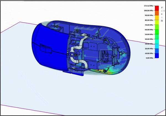166x116 pixels.
Task: Choose the cyan 20–30 MPa legend band
Action: (157, 46)
